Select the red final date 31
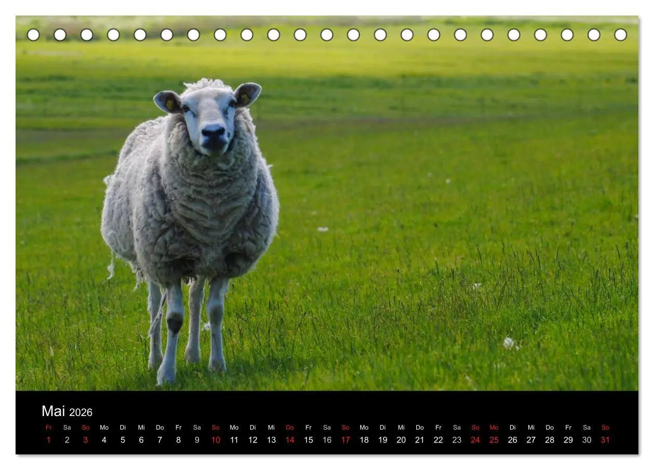Image resolution: width=654 pixels, height=470 pixels. [x=605, y=440]
